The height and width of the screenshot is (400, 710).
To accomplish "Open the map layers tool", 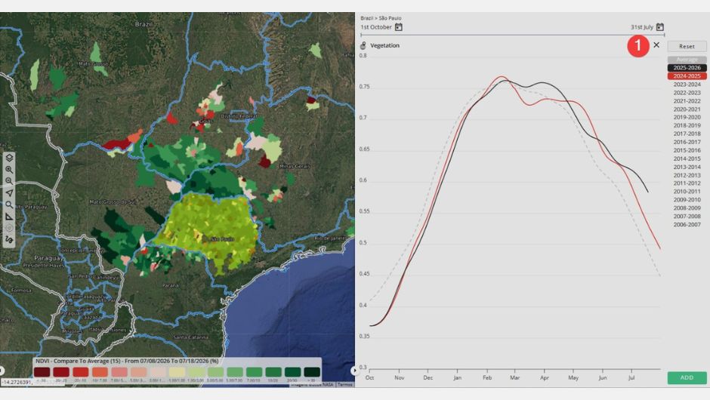I will click(x=9, y=158).
